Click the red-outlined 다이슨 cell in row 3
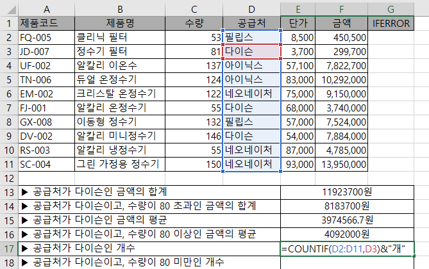Screen dimensions: 429x269 pyautogui.click(x=252, y=52)
